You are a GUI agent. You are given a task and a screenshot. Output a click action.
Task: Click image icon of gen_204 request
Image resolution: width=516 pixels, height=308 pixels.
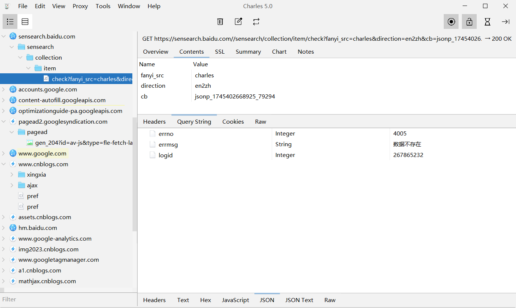pos(30,143)
